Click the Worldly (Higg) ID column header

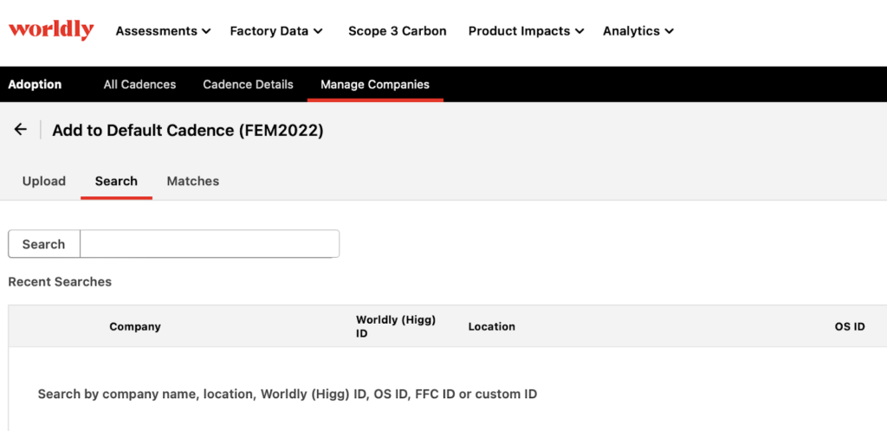click(x=396, y=326)
